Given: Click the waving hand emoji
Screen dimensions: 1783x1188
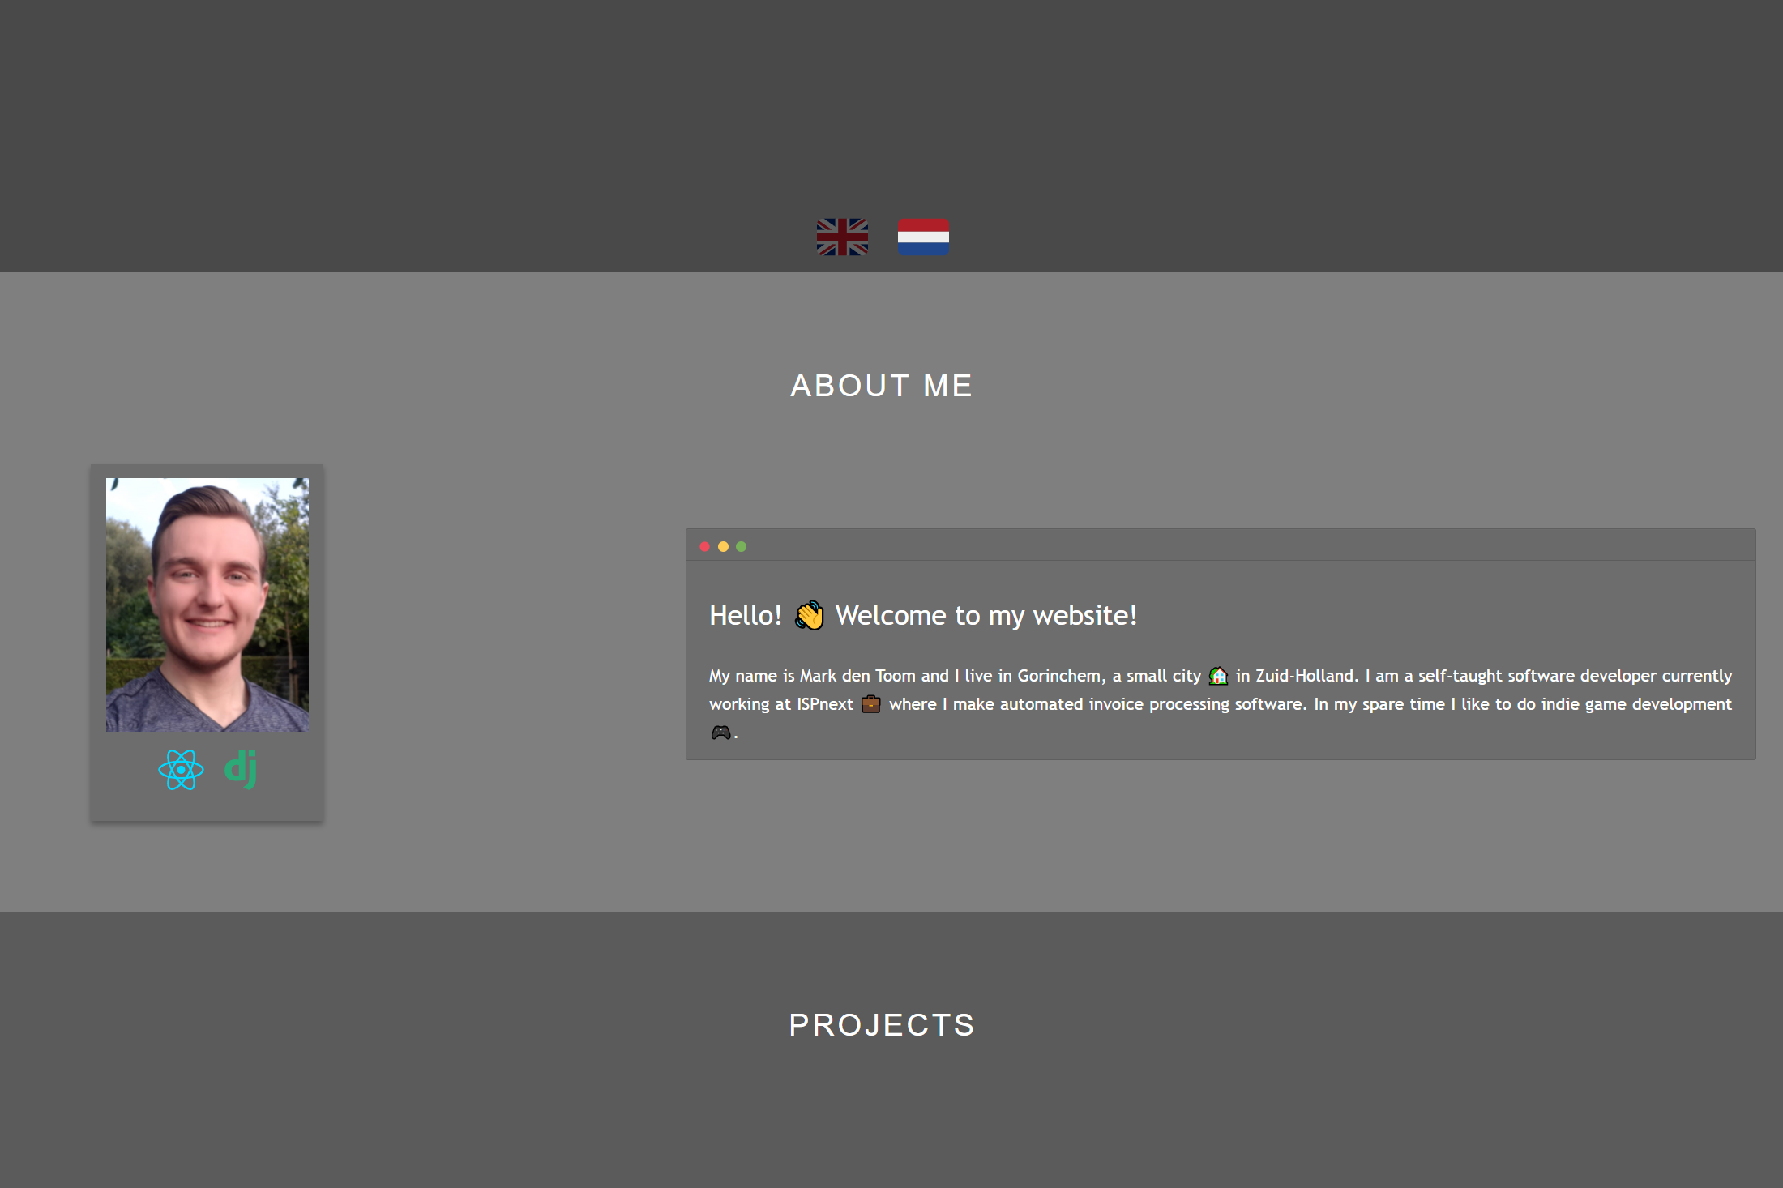Looking at the screenshot, I should tap(809, 616).
